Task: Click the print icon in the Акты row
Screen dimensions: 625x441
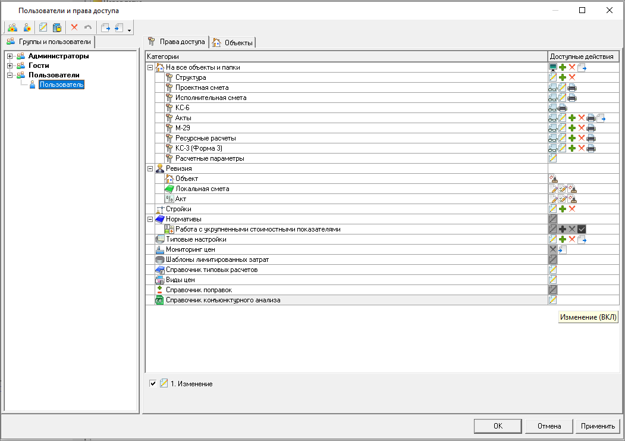Action: [591, 118]
